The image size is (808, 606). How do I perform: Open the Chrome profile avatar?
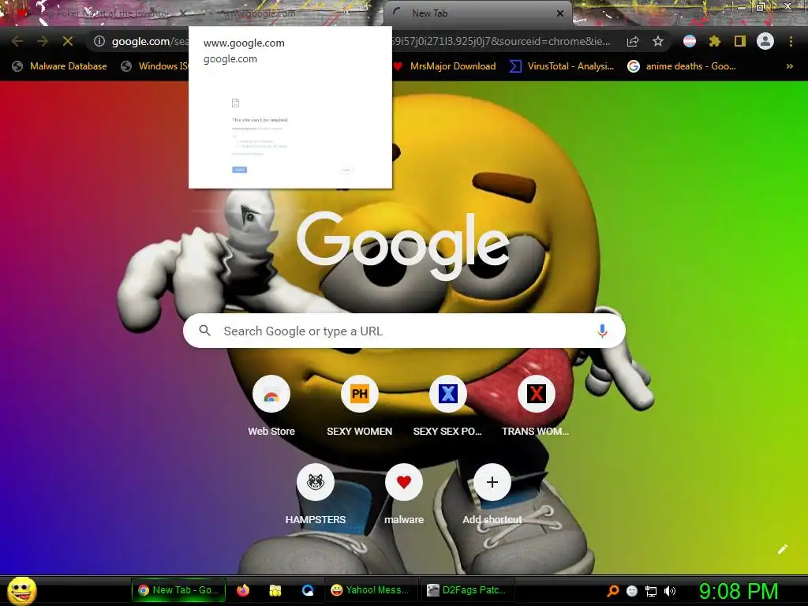(x=765, y=41)
